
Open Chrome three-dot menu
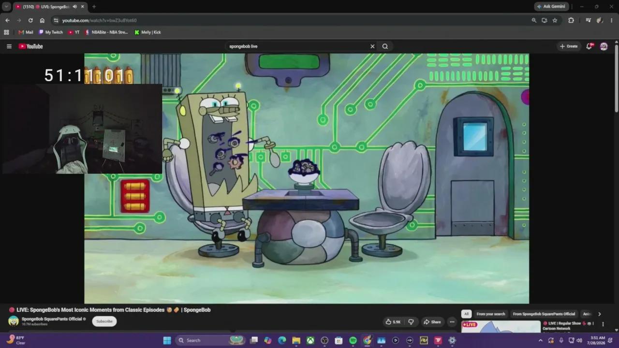611,20
